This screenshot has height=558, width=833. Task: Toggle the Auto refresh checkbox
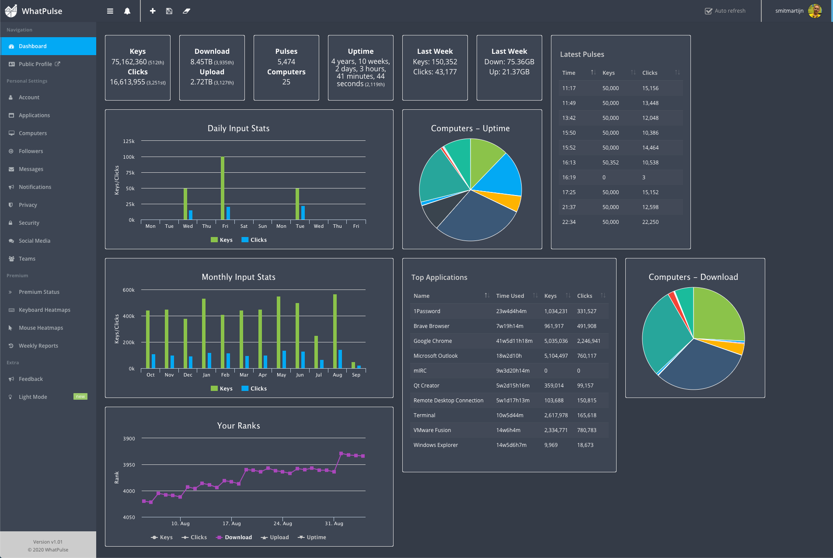[x=708, y=11]
